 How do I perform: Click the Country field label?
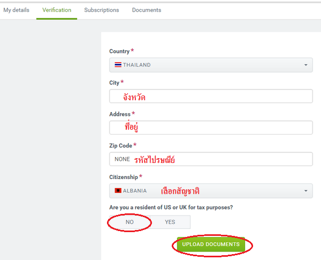pyautogui.click(x=119, y=51)
